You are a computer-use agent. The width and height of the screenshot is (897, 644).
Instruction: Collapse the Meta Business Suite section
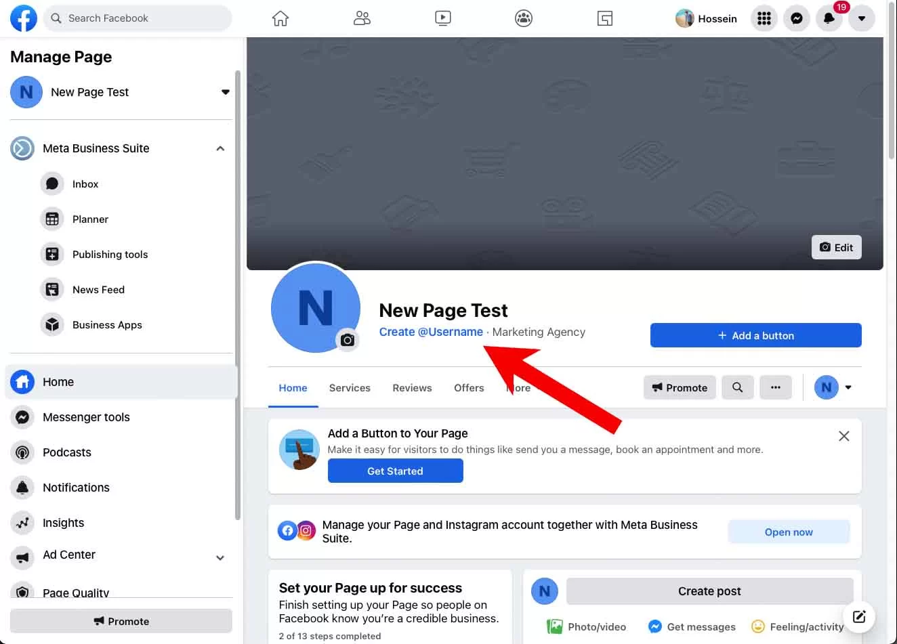220,148
